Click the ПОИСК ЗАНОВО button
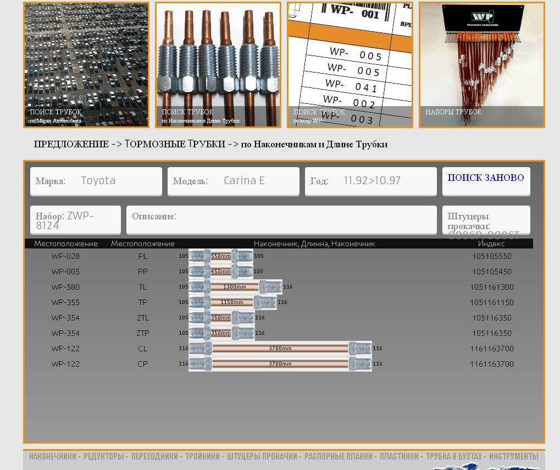 tap(486, 178)
